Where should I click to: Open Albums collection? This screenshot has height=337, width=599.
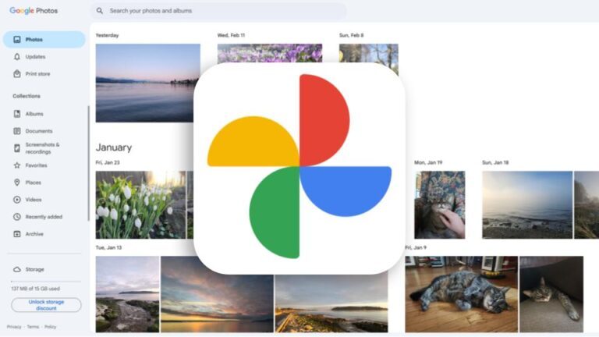click(34, 114)
